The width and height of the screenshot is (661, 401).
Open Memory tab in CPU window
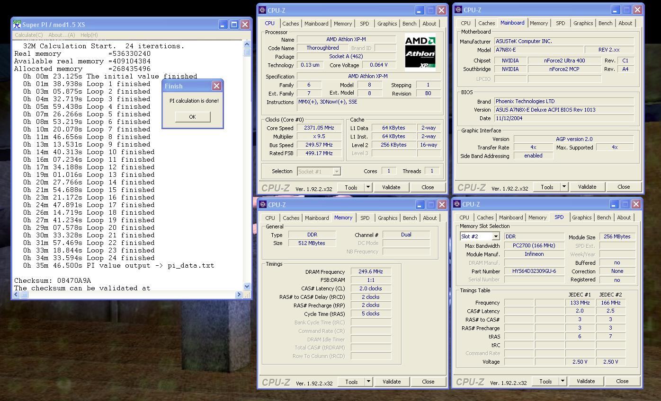pos(343,24)
